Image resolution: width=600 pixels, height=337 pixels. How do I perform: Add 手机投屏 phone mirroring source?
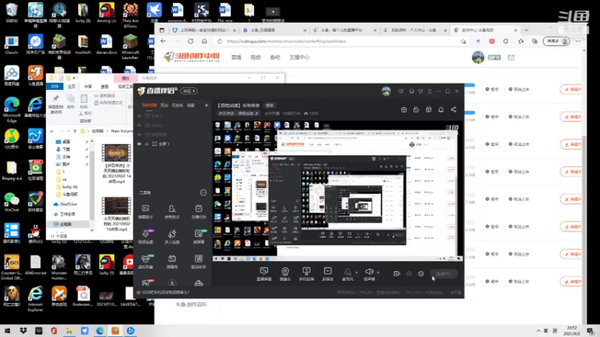point(306,273)
